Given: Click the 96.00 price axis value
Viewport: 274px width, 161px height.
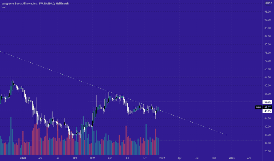Looking at the screenshot, I should (268, 12).
